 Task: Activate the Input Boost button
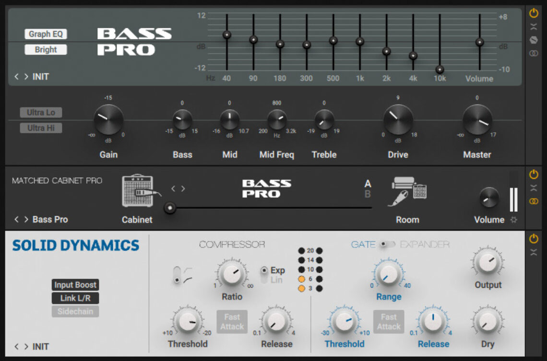click(75, 284)
